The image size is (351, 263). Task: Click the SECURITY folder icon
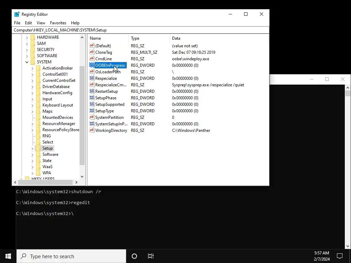[33, 49]
